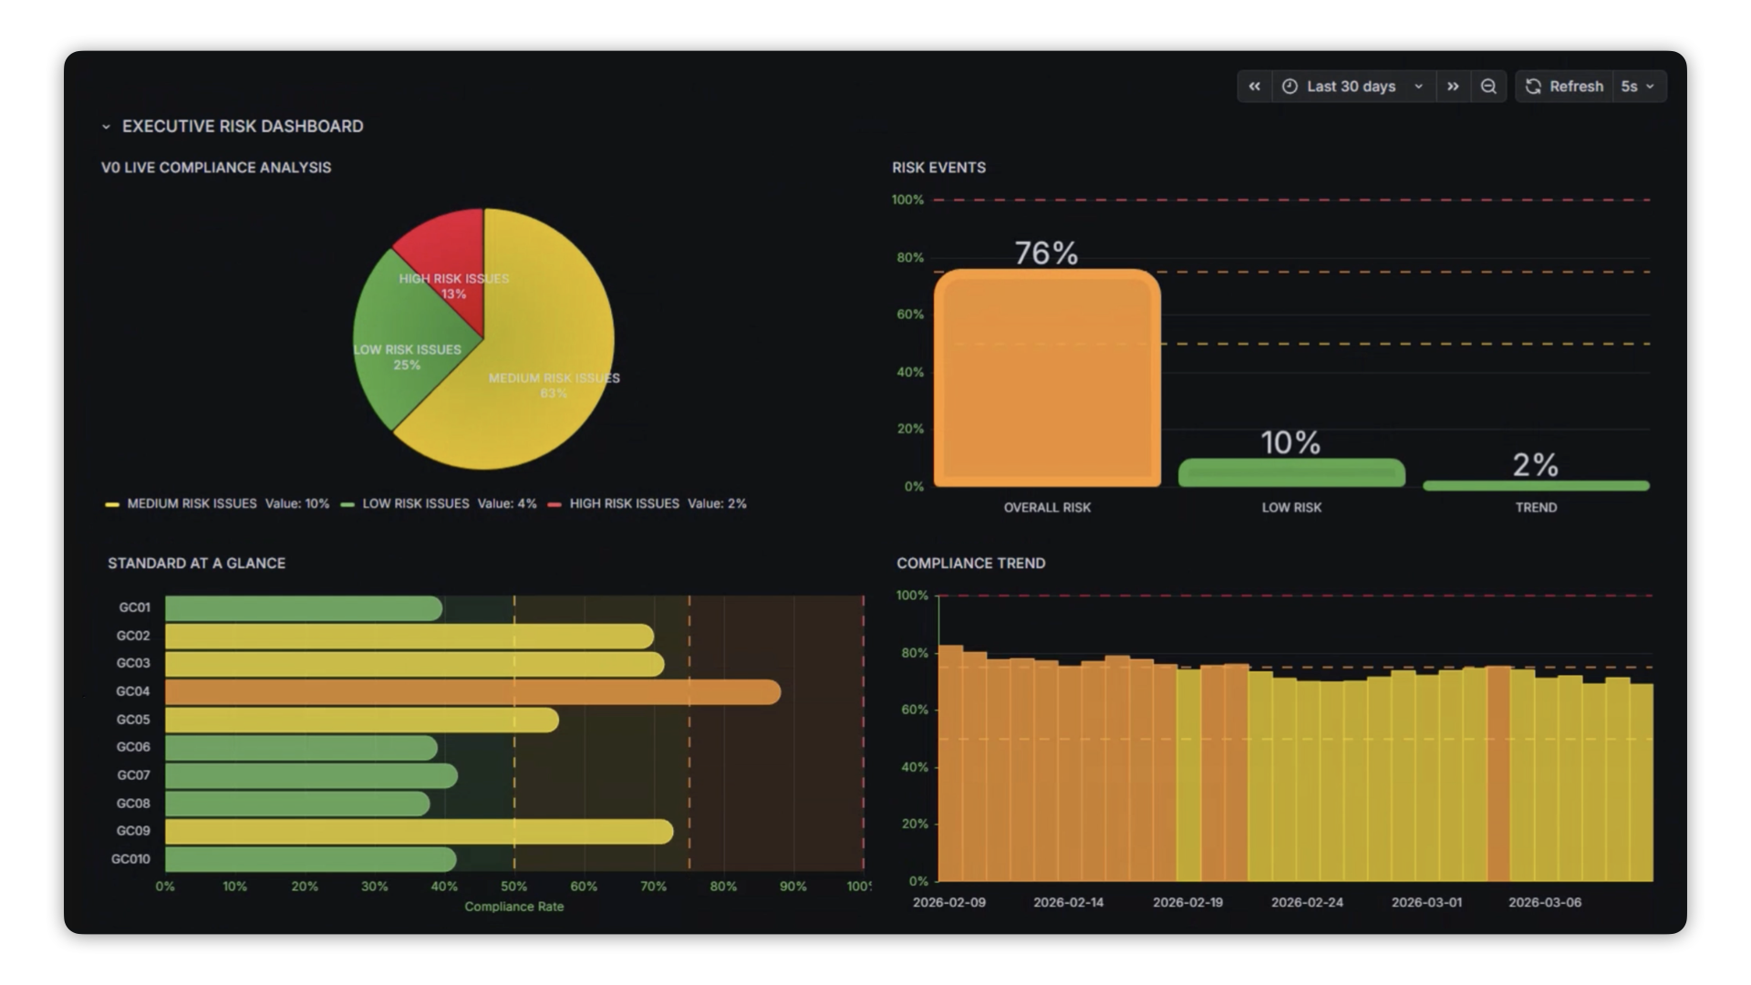This screenshot has width=1751, height=985.
Task: Click the clock icon in time picker
Action: click(1290, 87)
